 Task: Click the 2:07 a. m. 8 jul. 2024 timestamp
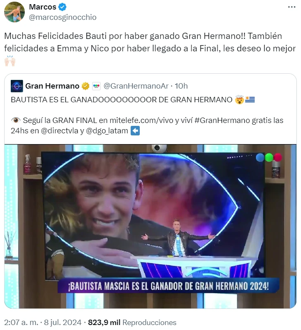click(43, 323)
